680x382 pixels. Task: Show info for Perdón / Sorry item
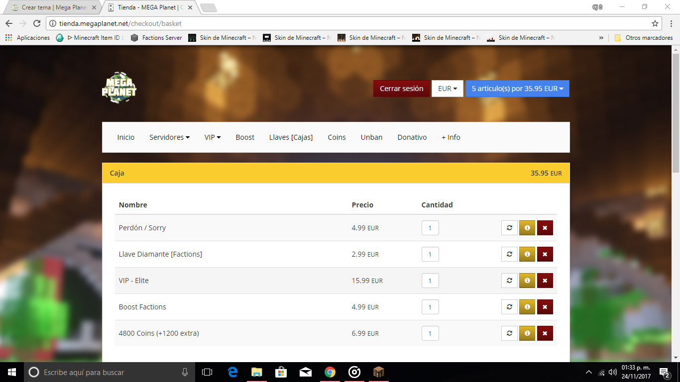tap(527, 228)
